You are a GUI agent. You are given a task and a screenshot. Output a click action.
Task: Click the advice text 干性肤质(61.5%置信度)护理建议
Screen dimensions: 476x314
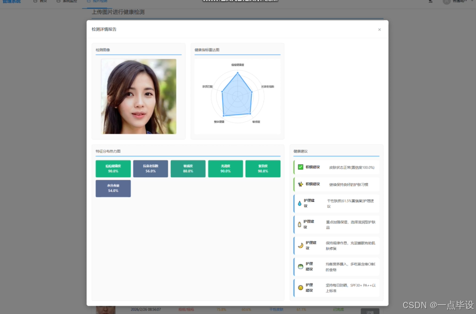pos(350,204)
